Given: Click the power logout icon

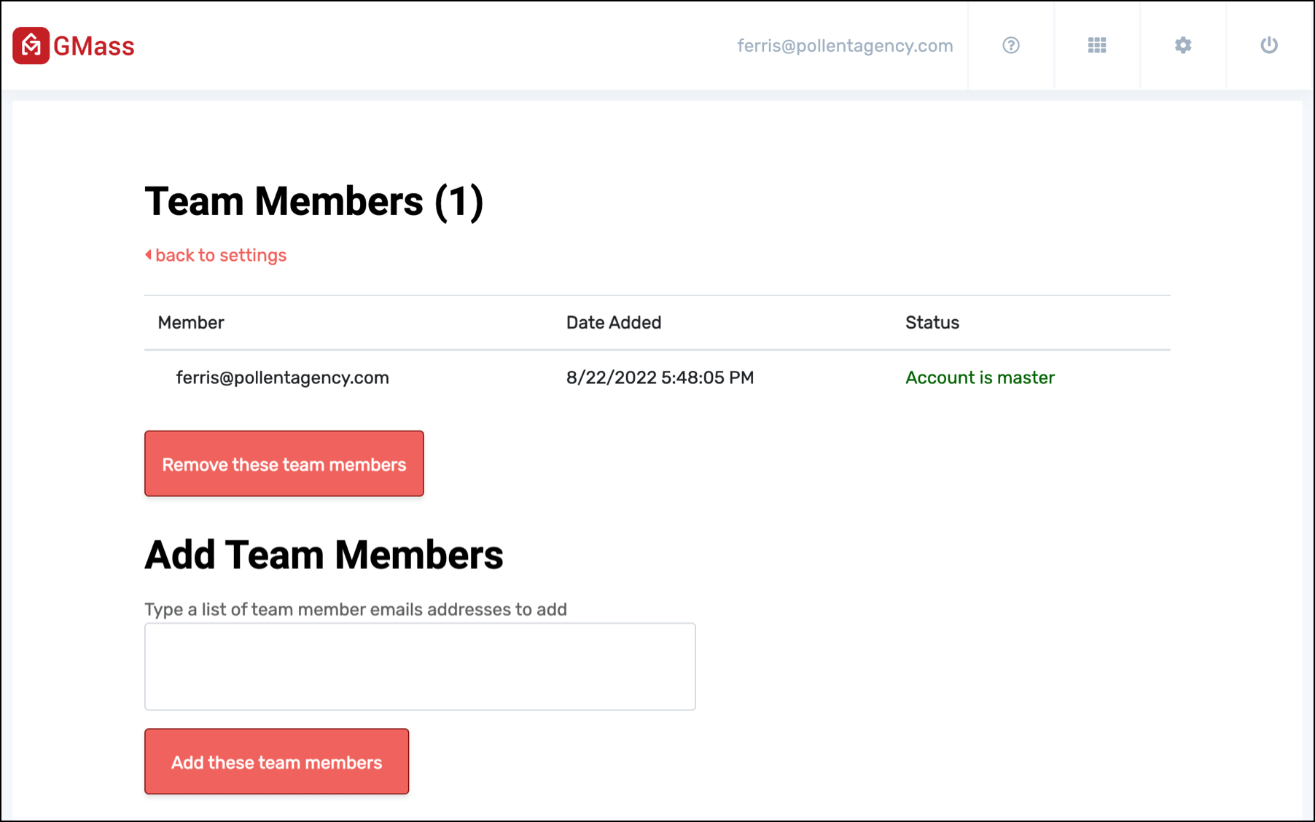Looking at the screenshot, I should tap(1268, 45).
